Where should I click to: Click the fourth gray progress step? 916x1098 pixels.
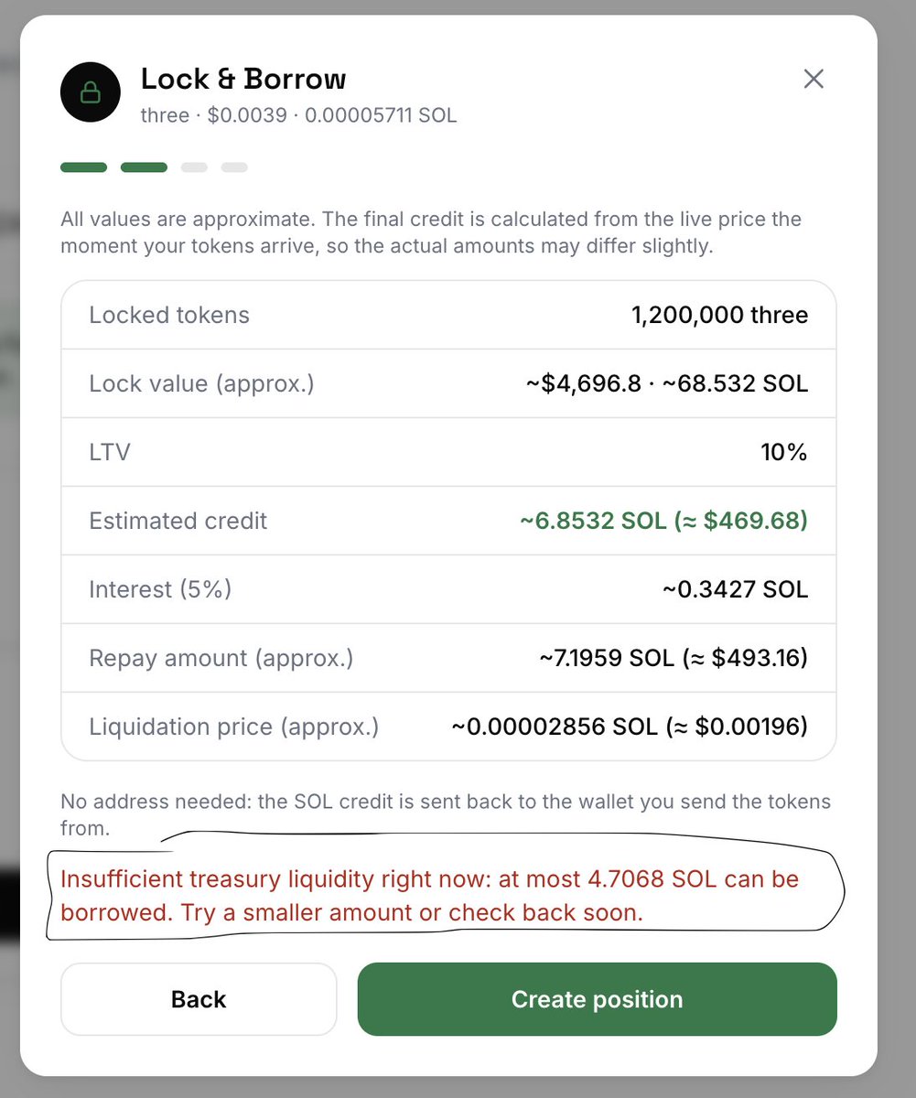point(234,167)
